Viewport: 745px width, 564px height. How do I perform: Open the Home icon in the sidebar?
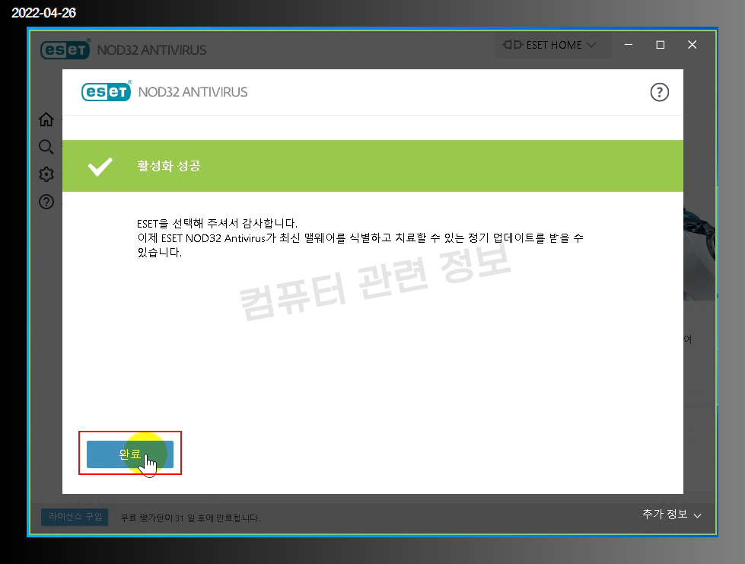point(46,119)
